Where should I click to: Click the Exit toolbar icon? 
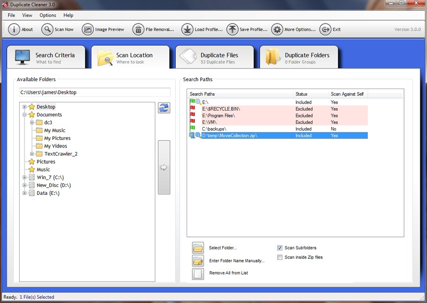click(x=325, y=29)
